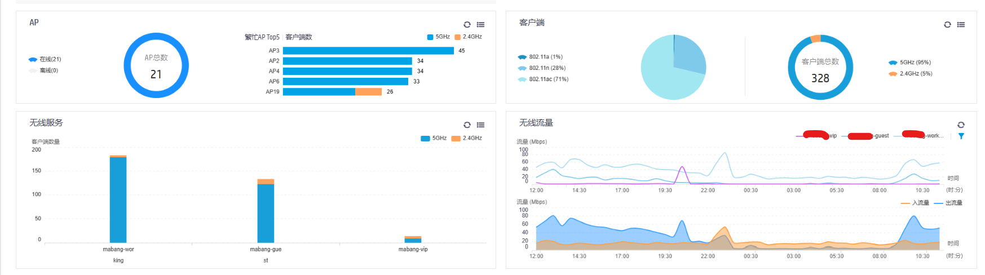The height and width of the screenshot is (275, 985).
Task: Refresh the 无线服务 panel
Action: [x=467, y=125]
